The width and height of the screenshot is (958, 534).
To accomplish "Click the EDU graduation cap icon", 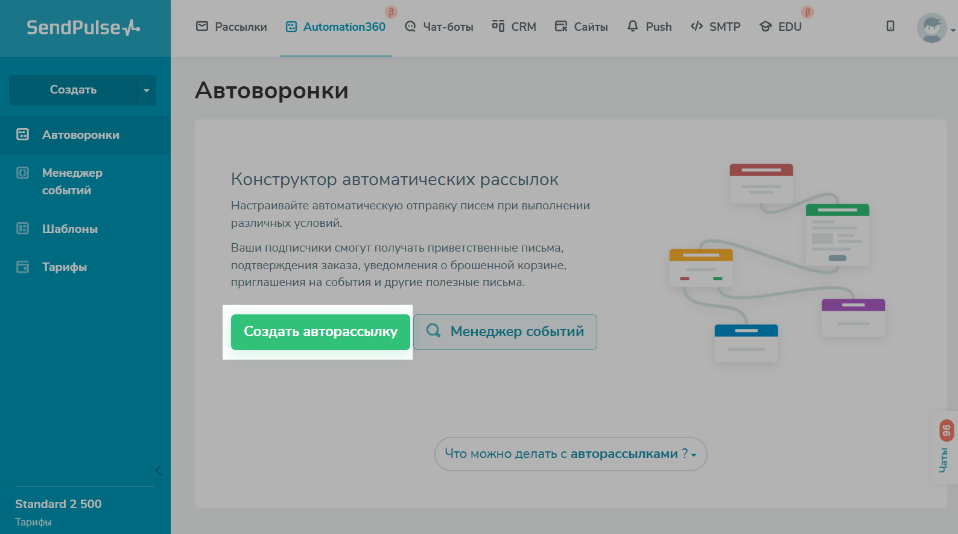I will [766, 27].
